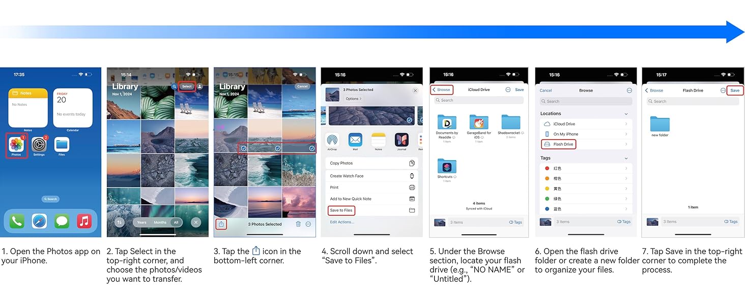Tap the trash icon in the Photos selection toolbar
The width and height of the screenshot is (745, 305).
point(298,224)
